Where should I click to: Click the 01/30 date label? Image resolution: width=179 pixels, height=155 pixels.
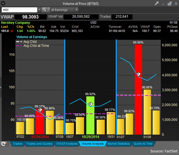click(x=147, y=137)
